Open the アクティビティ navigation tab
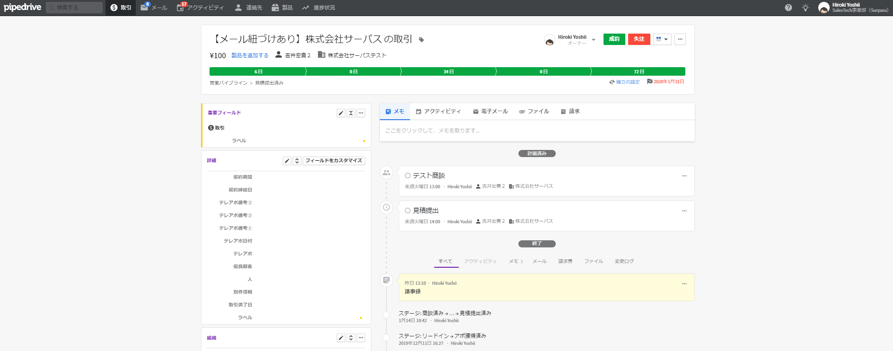The image size is (893, 351). click(x=200, y=8)
